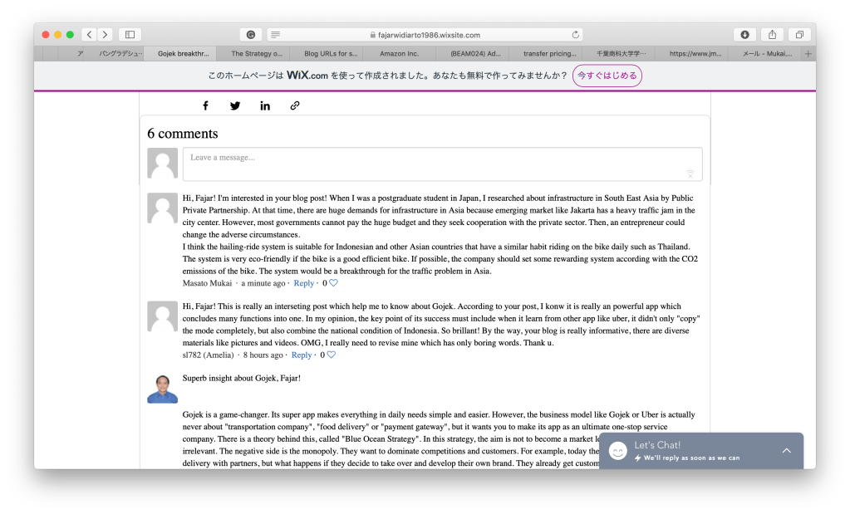Reload page in address bar
Viewport: 850px width, 514px height.
tap(576, 35)
